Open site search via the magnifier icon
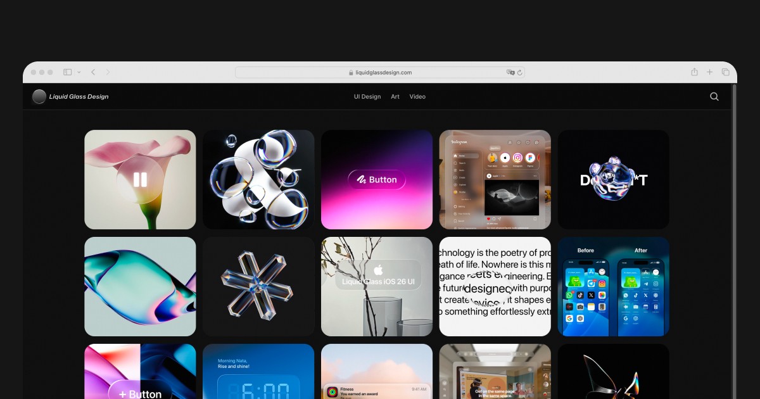Screen dimensions: 760x399 [x=714, y=96]
